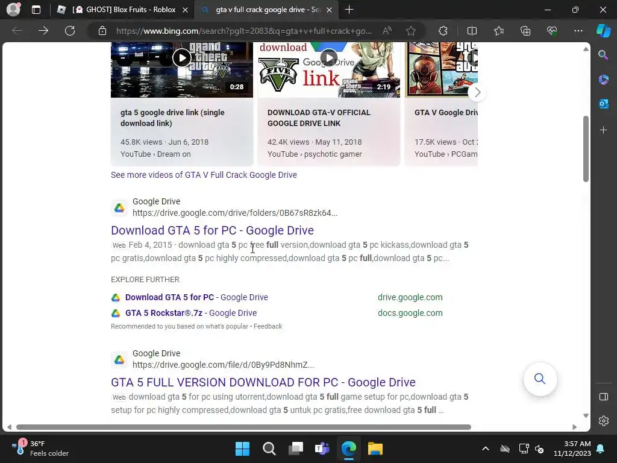
Task: Click the docs.google.com green domain text
Action: click(x=410, y=313)
